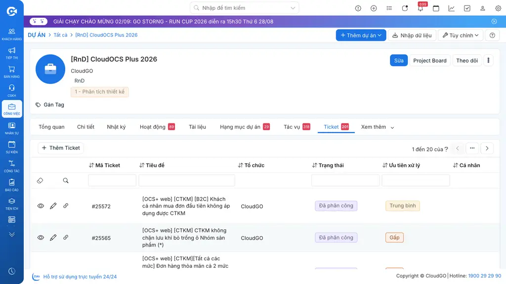Expand more sidebar modules chevron

[x=12, y=234]
